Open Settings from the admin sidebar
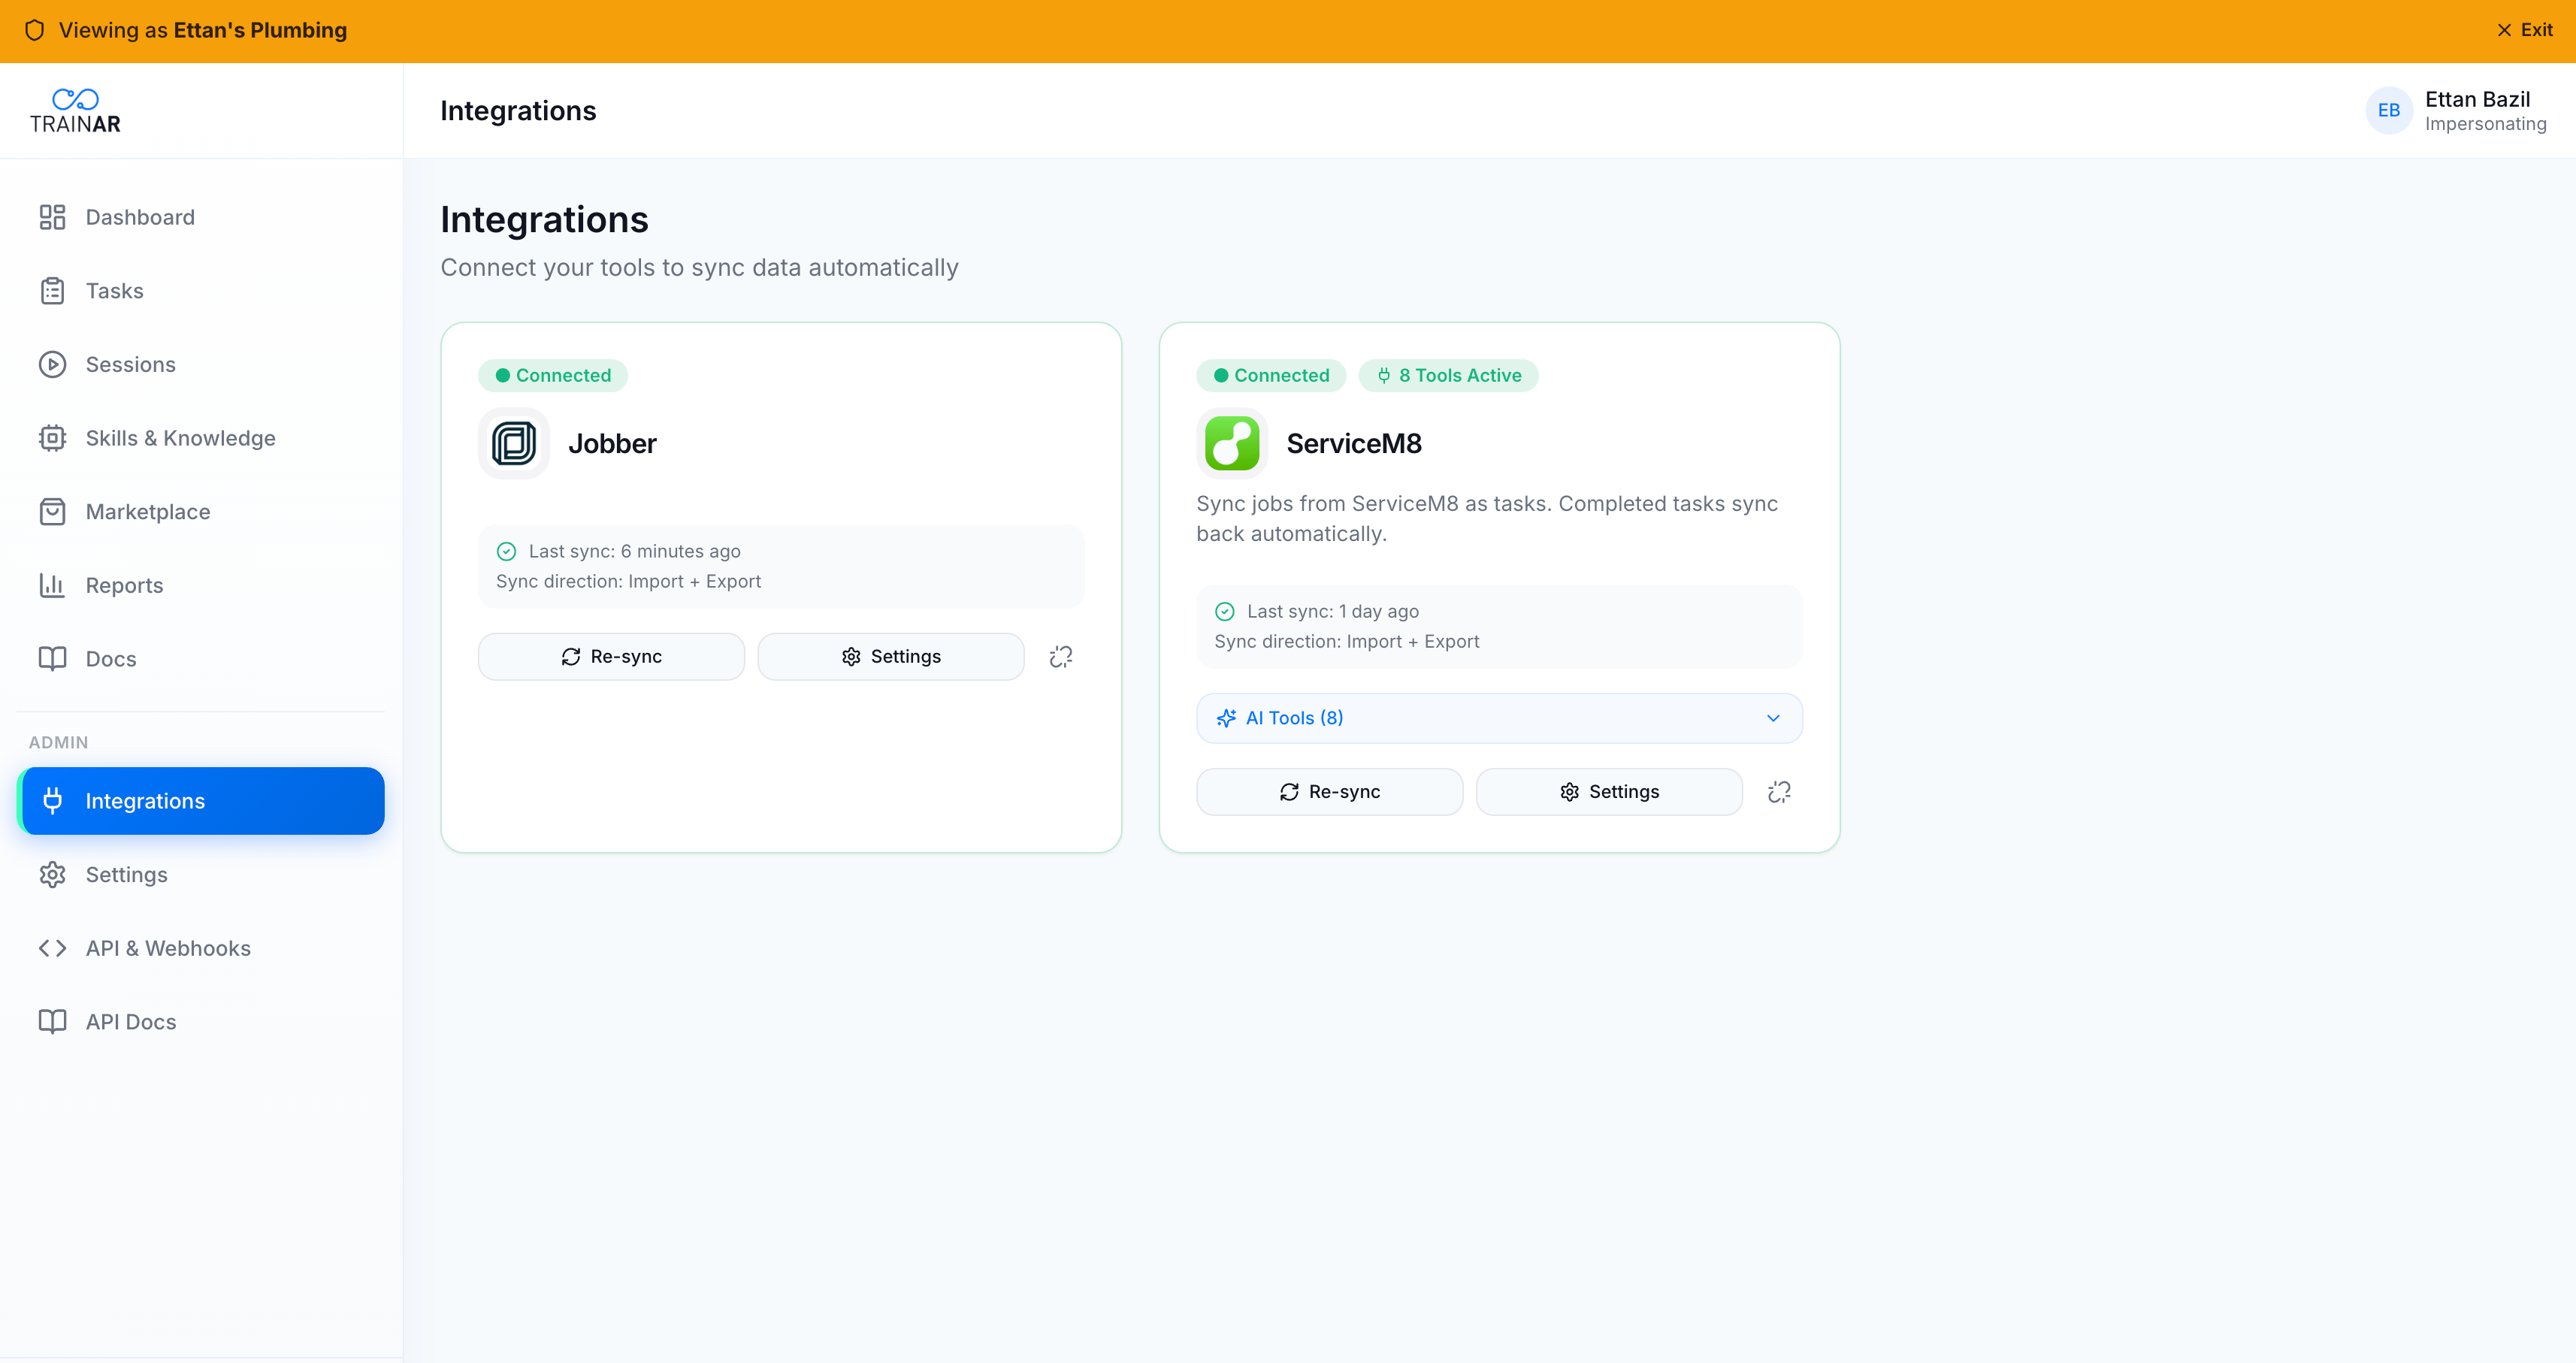The width and height of the screenshot is (2576, 1363). (126, 874)
